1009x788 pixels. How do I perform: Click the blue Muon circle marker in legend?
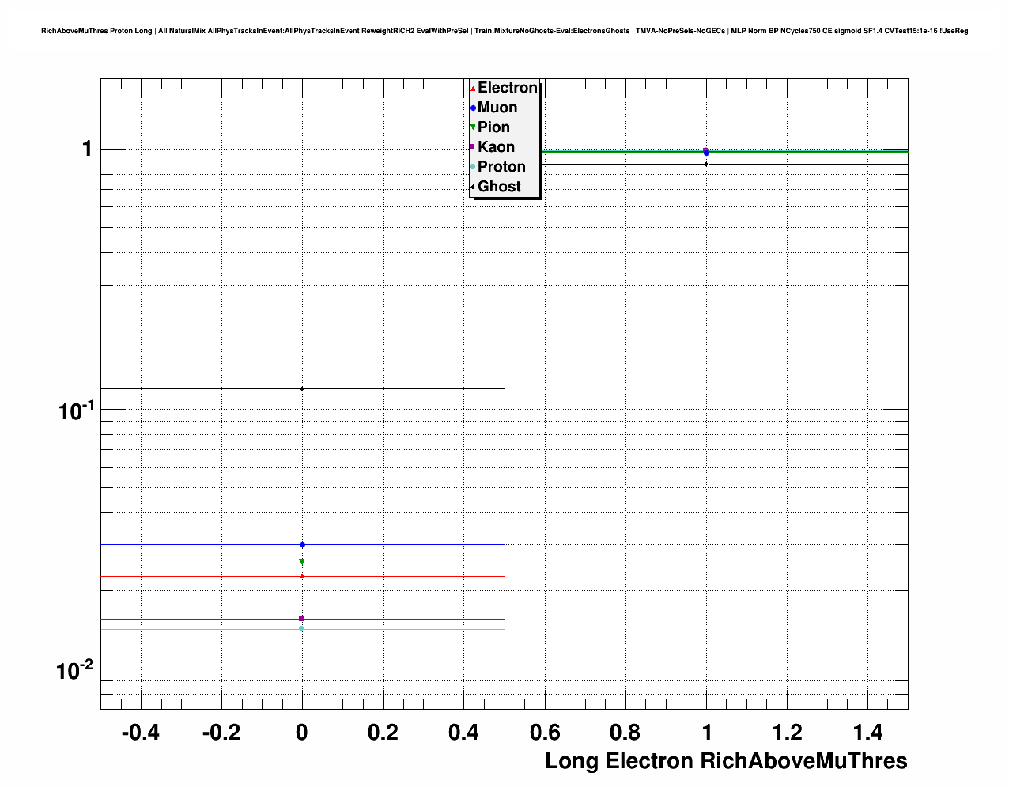point(473,108)
